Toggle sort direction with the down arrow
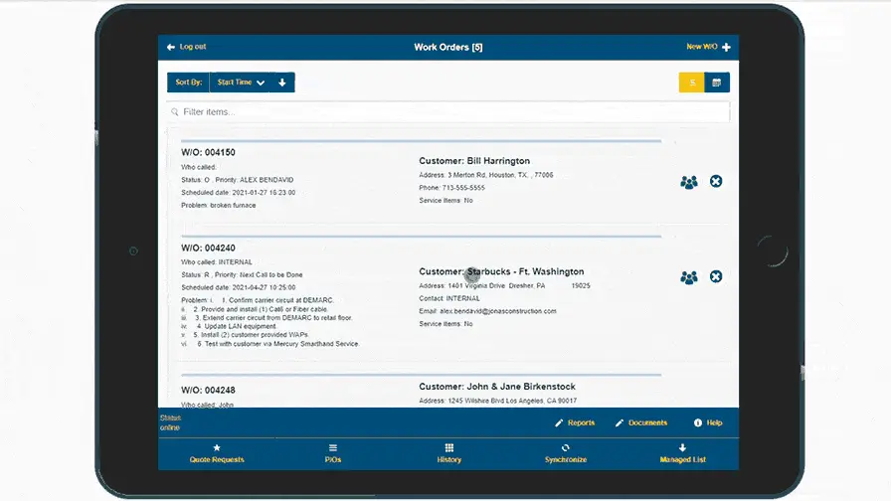This screenshot has height=501, width=891. pos(282,83)
